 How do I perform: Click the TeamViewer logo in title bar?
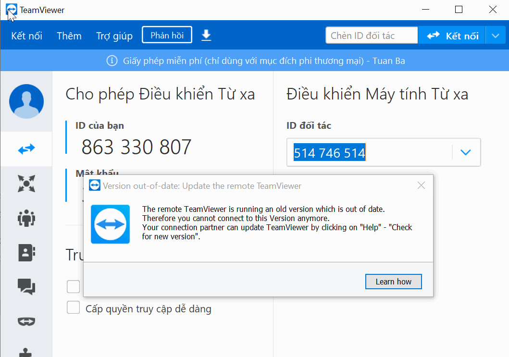coord(12,10)
